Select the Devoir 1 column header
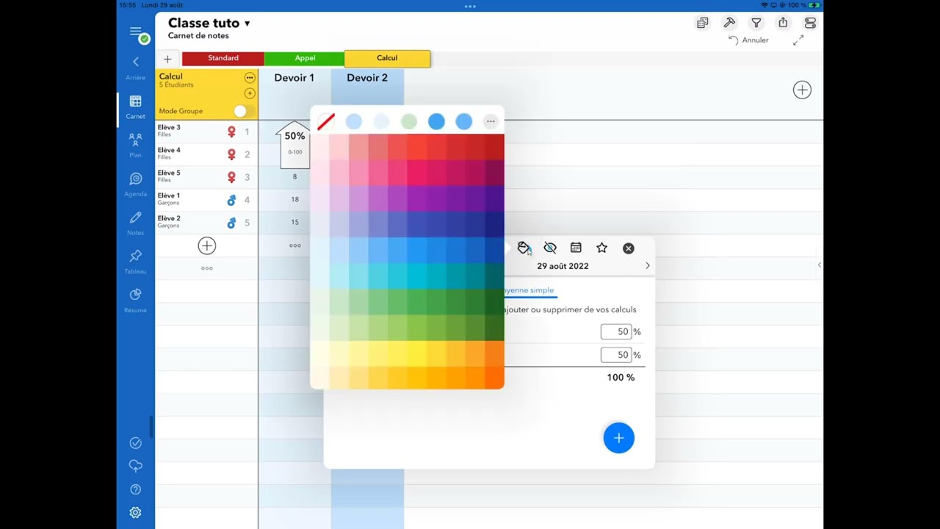The height and width of the screenshot is (529, 940). point(294,78)
